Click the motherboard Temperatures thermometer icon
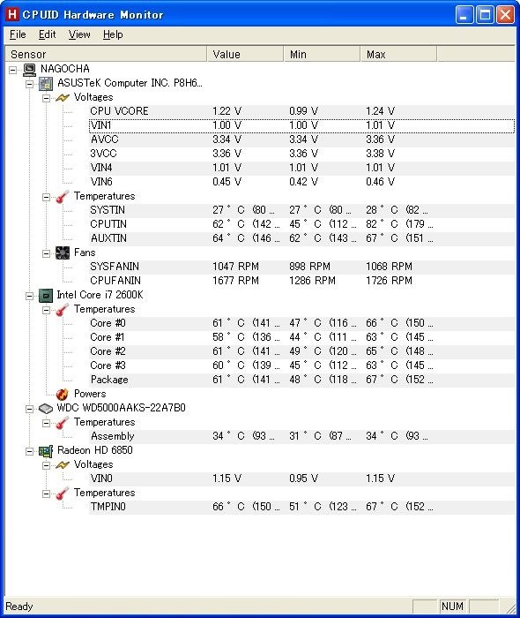Image resolution: width=520 pixels, height=618 pixels. [x=63, y=197]
